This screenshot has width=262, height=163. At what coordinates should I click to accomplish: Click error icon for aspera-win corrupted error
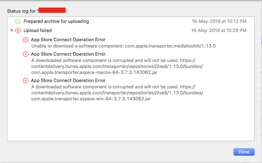coord(26,81)
